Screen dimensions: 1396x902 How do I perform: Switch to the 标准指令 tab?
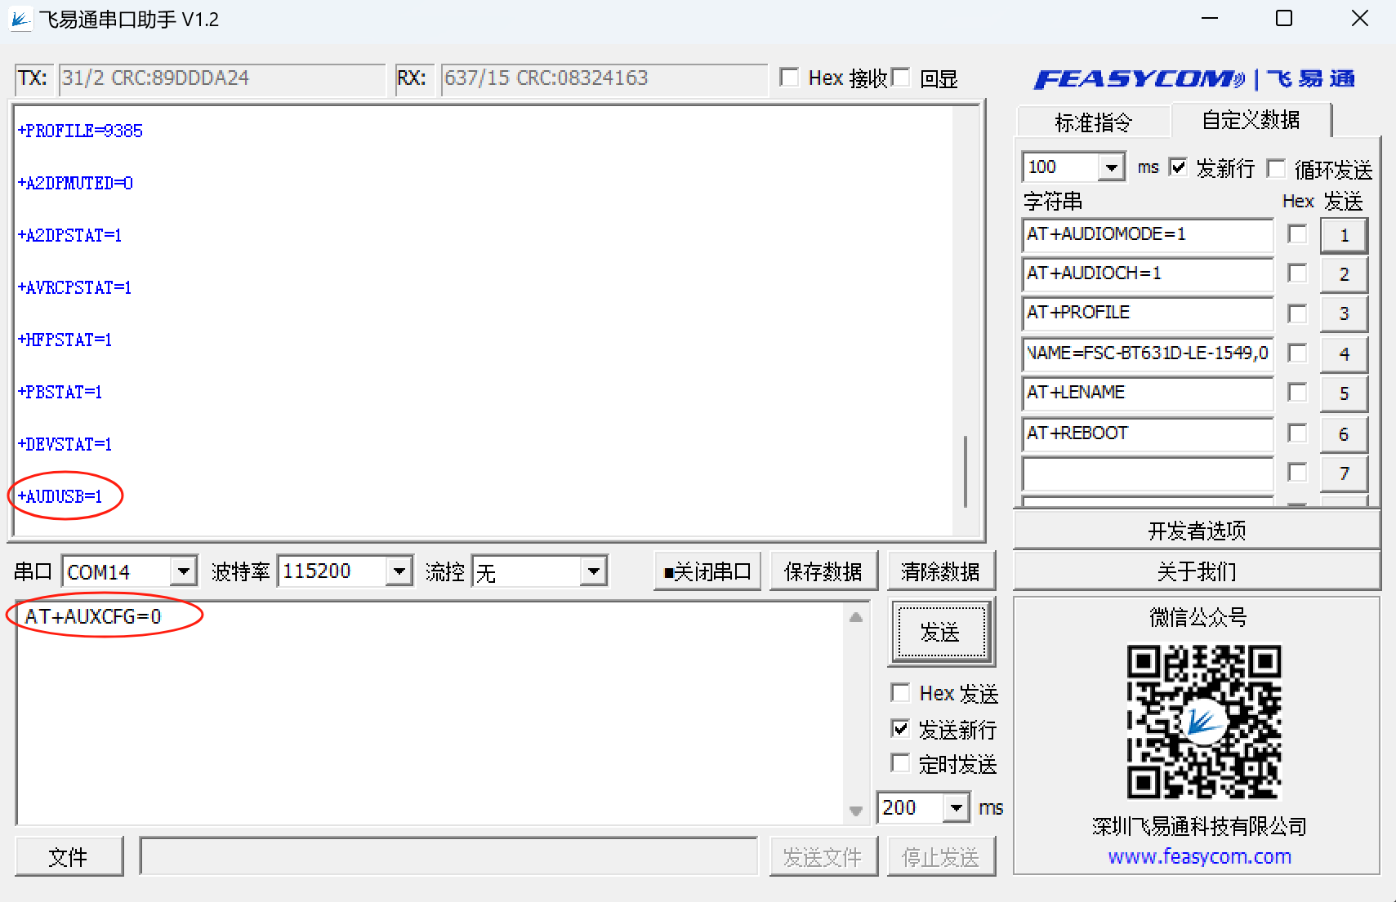(x=1093, y=122)
